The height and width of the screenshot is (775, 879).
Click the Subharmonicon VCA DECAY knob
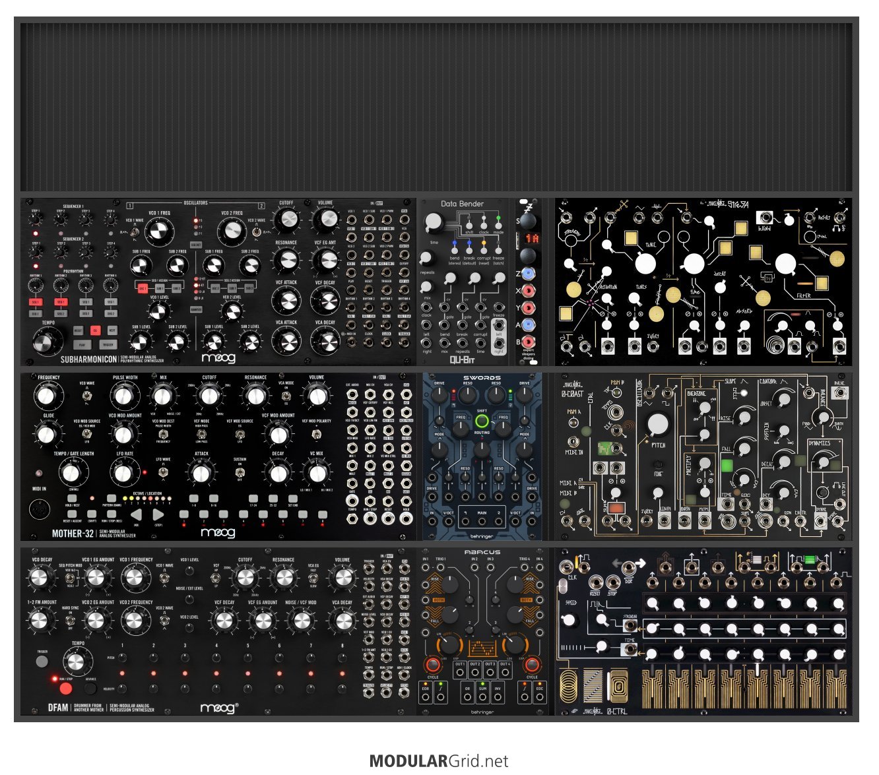[325, 340]
